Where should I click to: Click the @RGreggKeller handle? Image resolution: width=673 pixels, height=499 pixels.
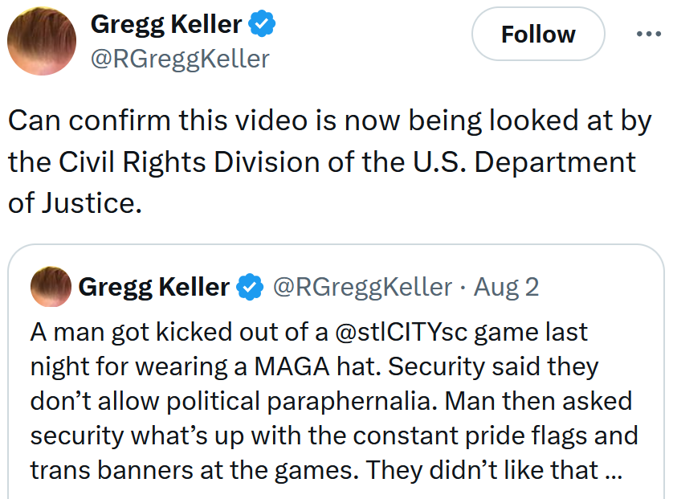[x=180, y=59]
